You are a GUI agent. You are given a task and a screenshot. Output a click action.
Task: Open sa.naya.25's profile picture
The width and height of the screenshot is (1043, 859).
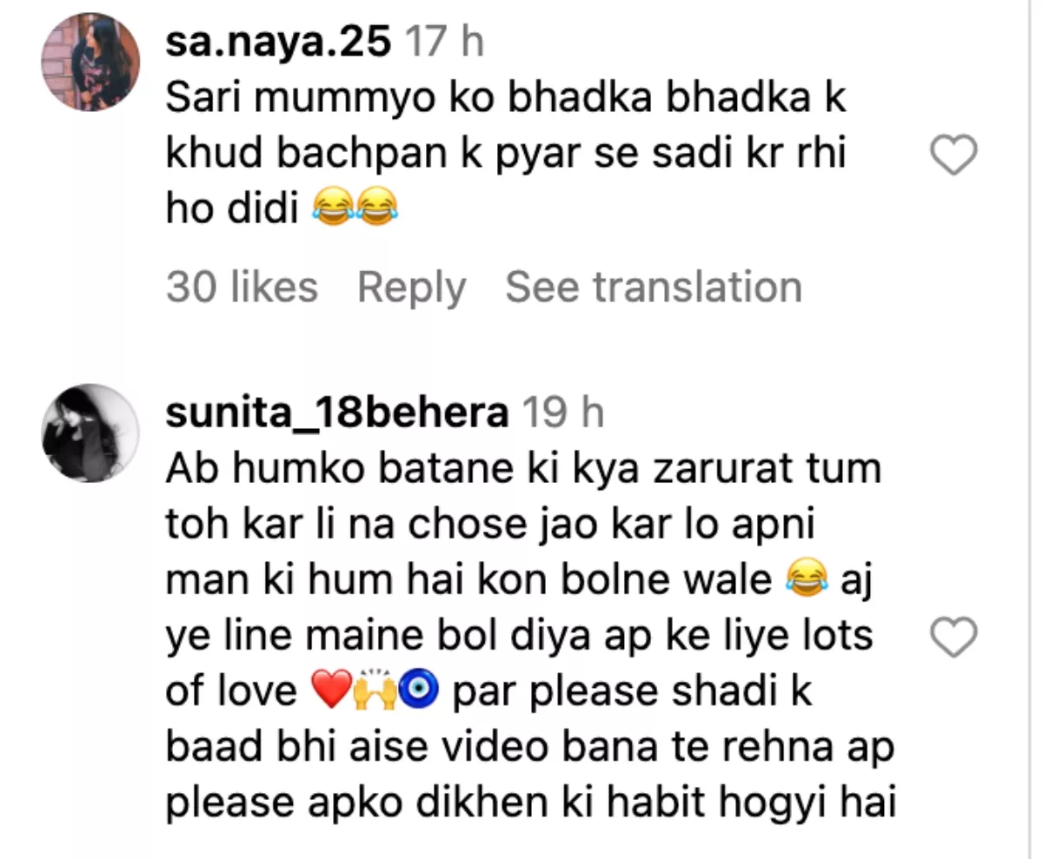click(90, 63)
